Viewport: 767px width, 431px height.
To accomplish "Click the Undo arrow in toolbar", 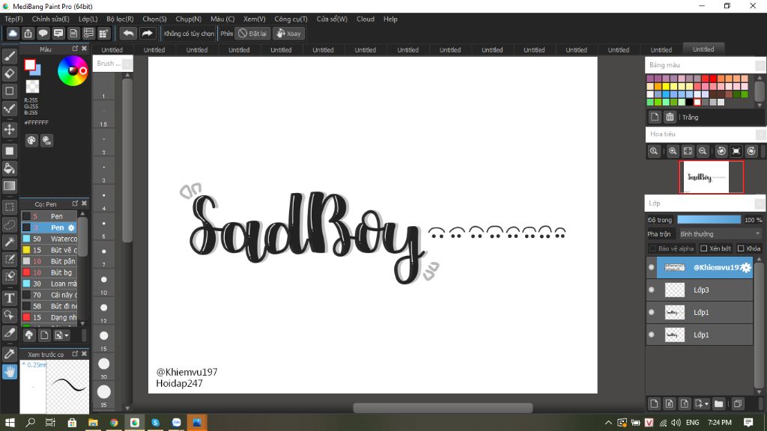I will [128, 33].
